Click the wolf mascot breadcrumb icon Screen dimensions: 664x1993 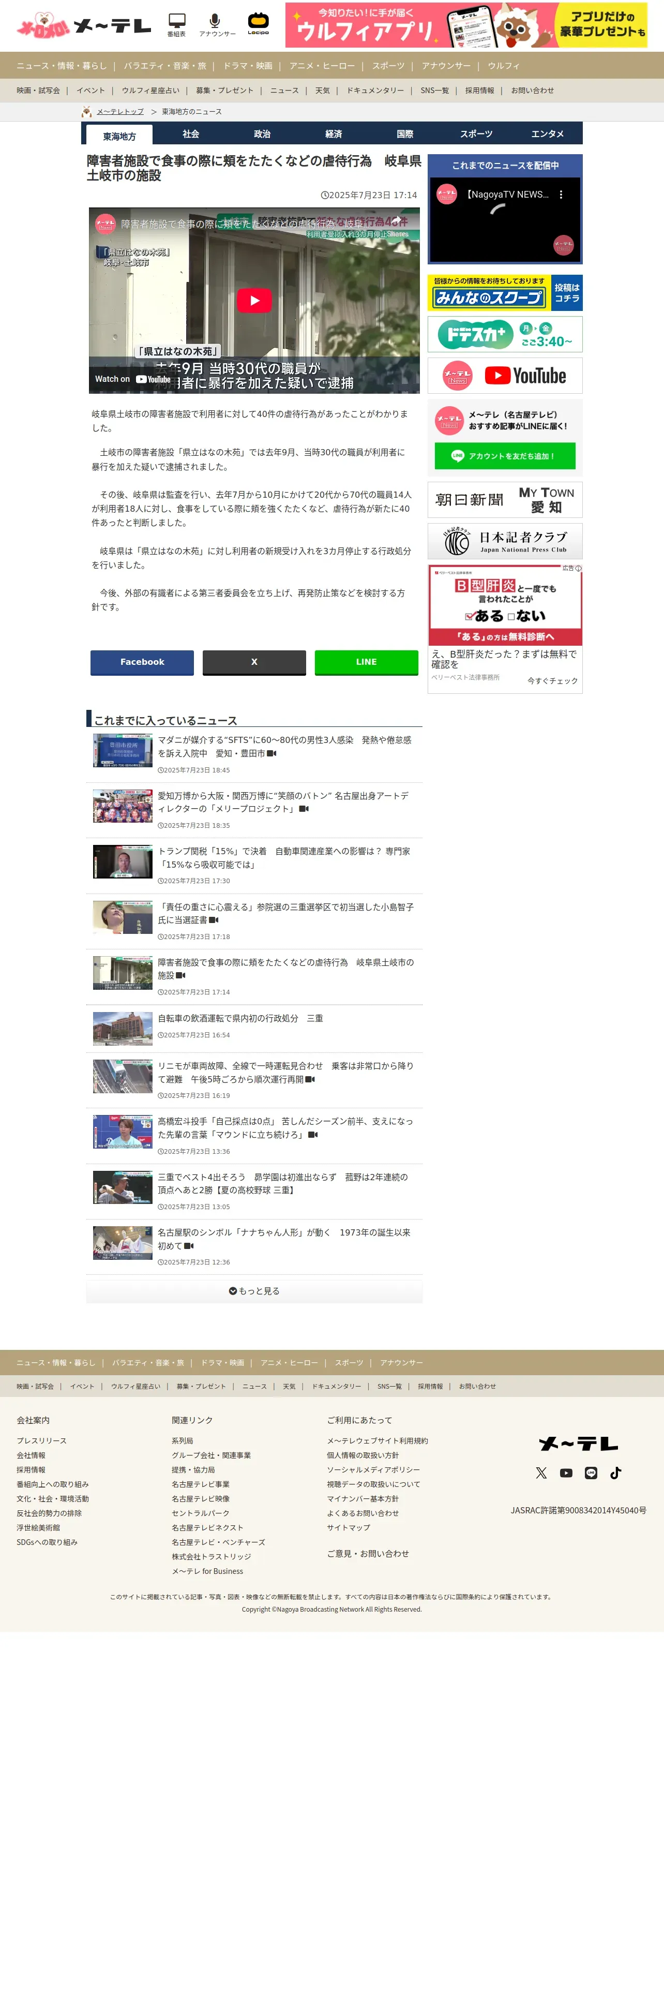(x=86, y=112)
